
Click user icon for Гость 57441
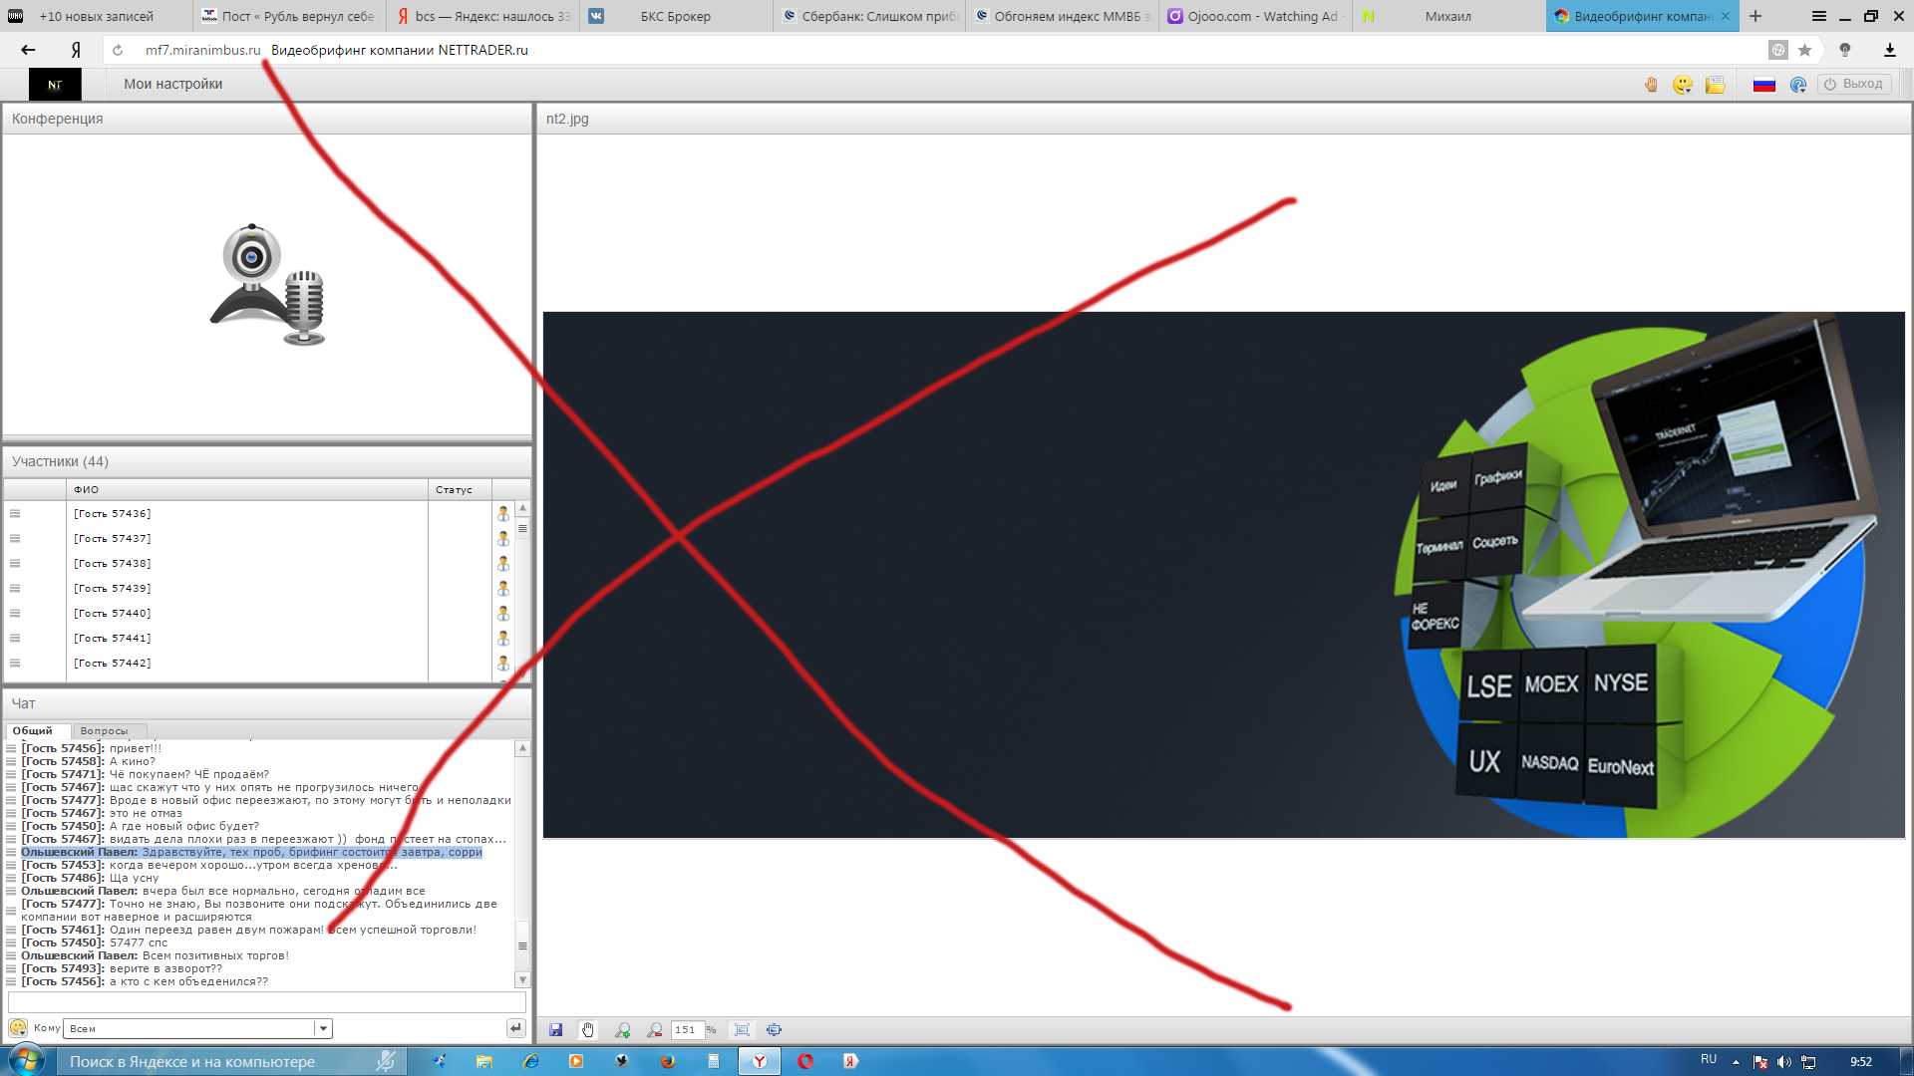tap(503, 638)
